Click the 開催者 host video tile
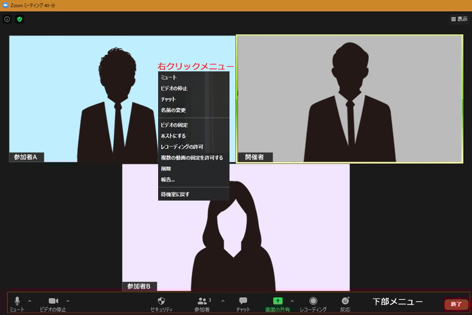Screen dimensions: 472x315 pyautogui.click(x=349, y=99)
